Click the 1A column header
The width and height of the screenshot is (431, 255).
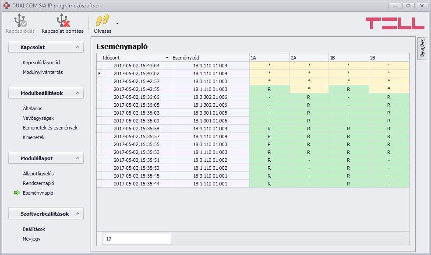pyautogui.click(x=269, y=58)
